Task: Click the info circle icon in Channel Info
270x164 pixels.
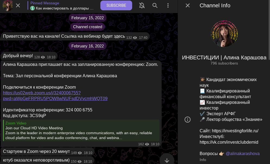Action: [187, 120]
